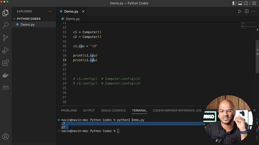Toggle secondary sidebar in title bar

[x=246, y=3]
